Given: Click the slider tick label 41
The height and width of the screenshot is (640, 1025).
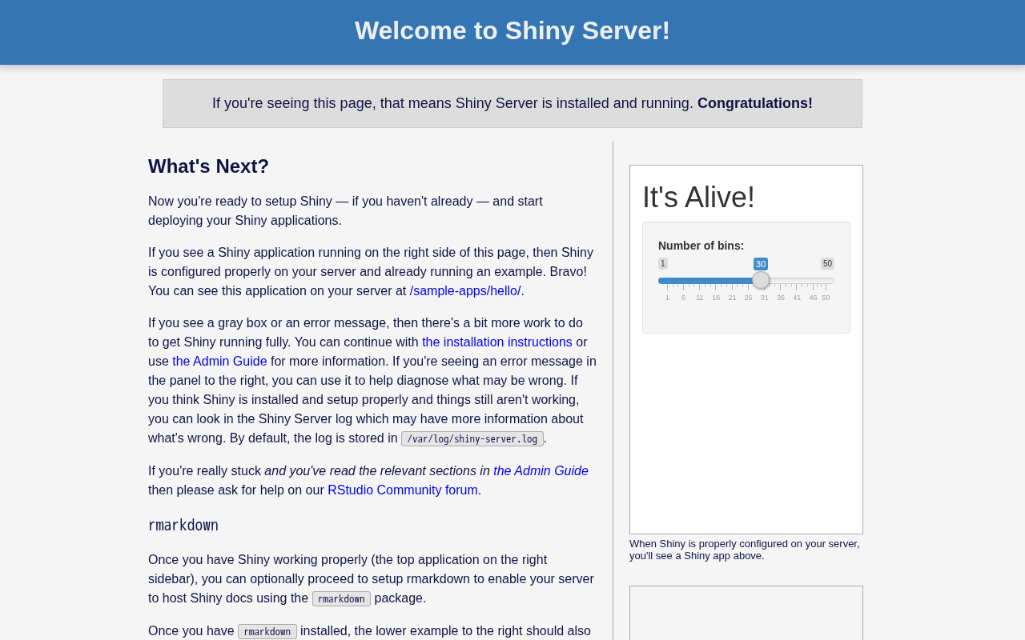Looking at the screenshot, I should 797,298.
